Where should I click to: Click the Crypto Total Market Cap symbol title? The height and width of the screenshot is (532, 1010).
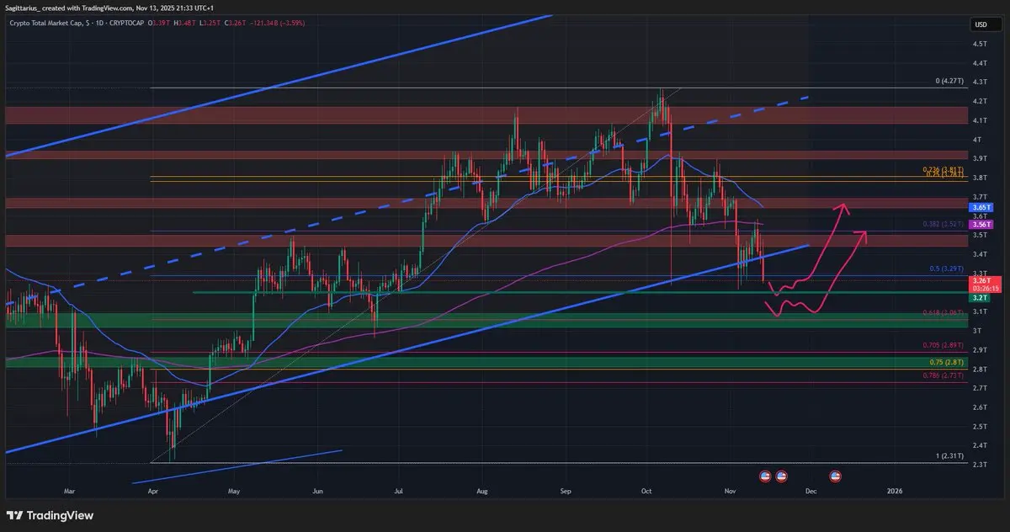click(x=45, y=23)
